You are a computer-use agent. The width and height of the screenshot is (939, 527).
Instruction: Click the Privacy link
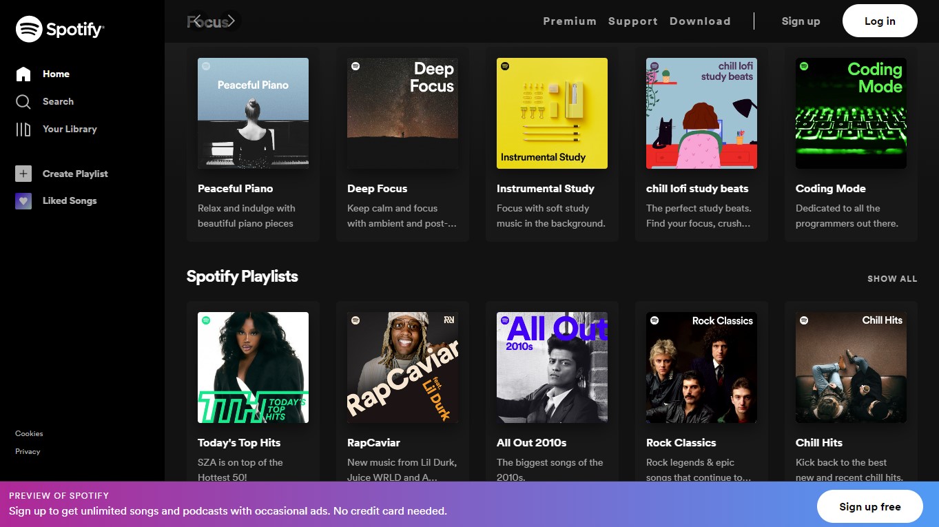coord(28,451)
